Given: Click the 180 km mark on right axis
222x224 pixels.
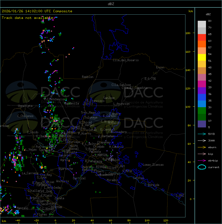Looking at the screenshot, I should (188, 33).
